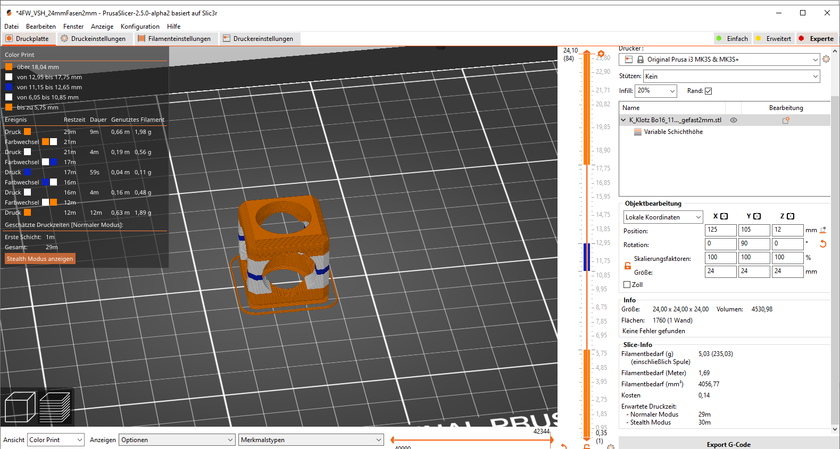Viewport: 840px width, 449px height.
Task: Collapse the K_Klotz object tree node
Action: (623, 120)
